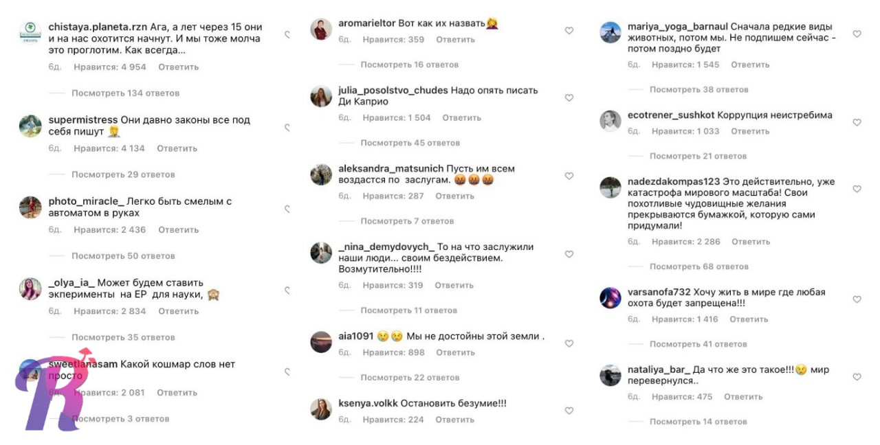Like the nadezdakompas123 comment
The height and width of the screenshot is (445, 880).
click(x=857, y=189)
